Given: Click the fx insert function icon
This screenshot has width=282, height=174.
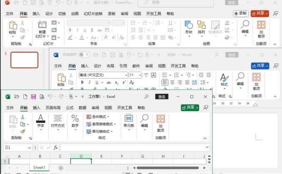Looking at the screenshot, I should [55, 147].
